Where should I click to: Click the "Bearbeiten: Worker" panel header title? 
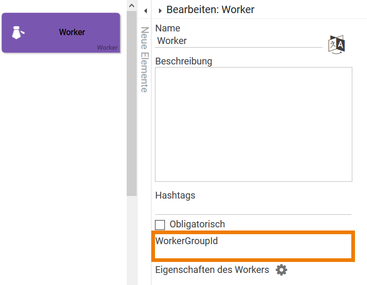210,9
